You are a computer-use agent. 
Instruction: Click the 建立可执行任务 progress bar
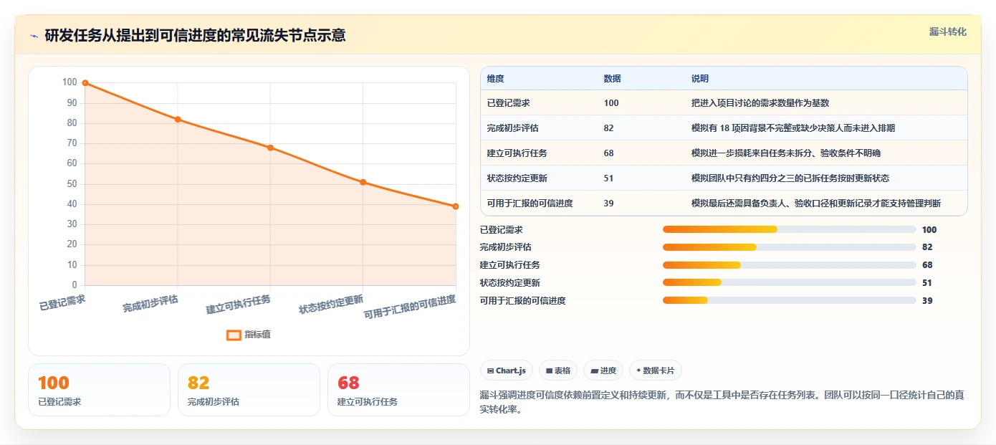(790, 265)
